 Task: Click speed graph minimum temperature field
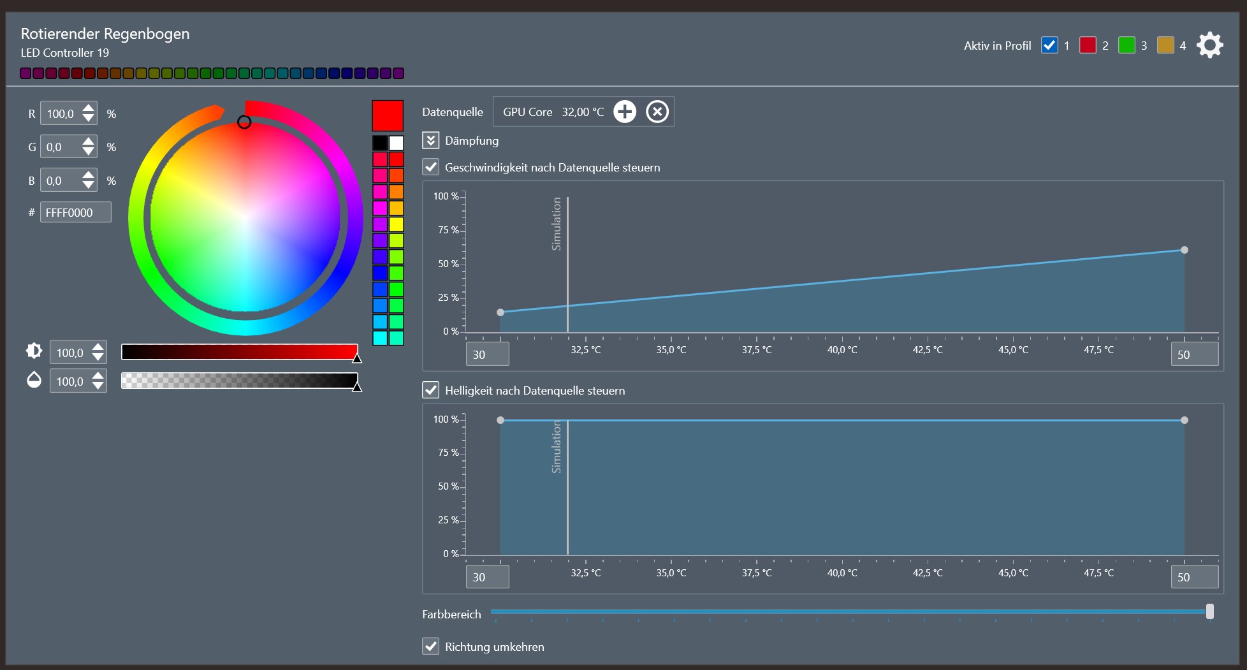click(x=487, y=354)
